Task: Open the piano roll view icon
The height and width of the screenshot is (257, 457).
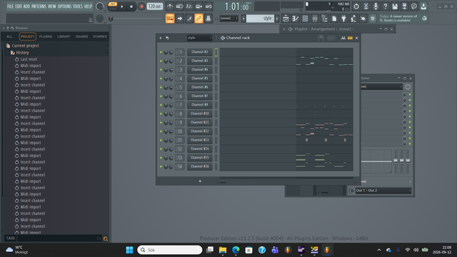Action: point(296,19)
